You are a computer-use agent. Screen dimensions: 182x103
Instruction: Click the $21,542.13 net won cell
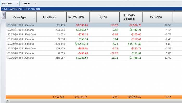click(x=81, y=44)
